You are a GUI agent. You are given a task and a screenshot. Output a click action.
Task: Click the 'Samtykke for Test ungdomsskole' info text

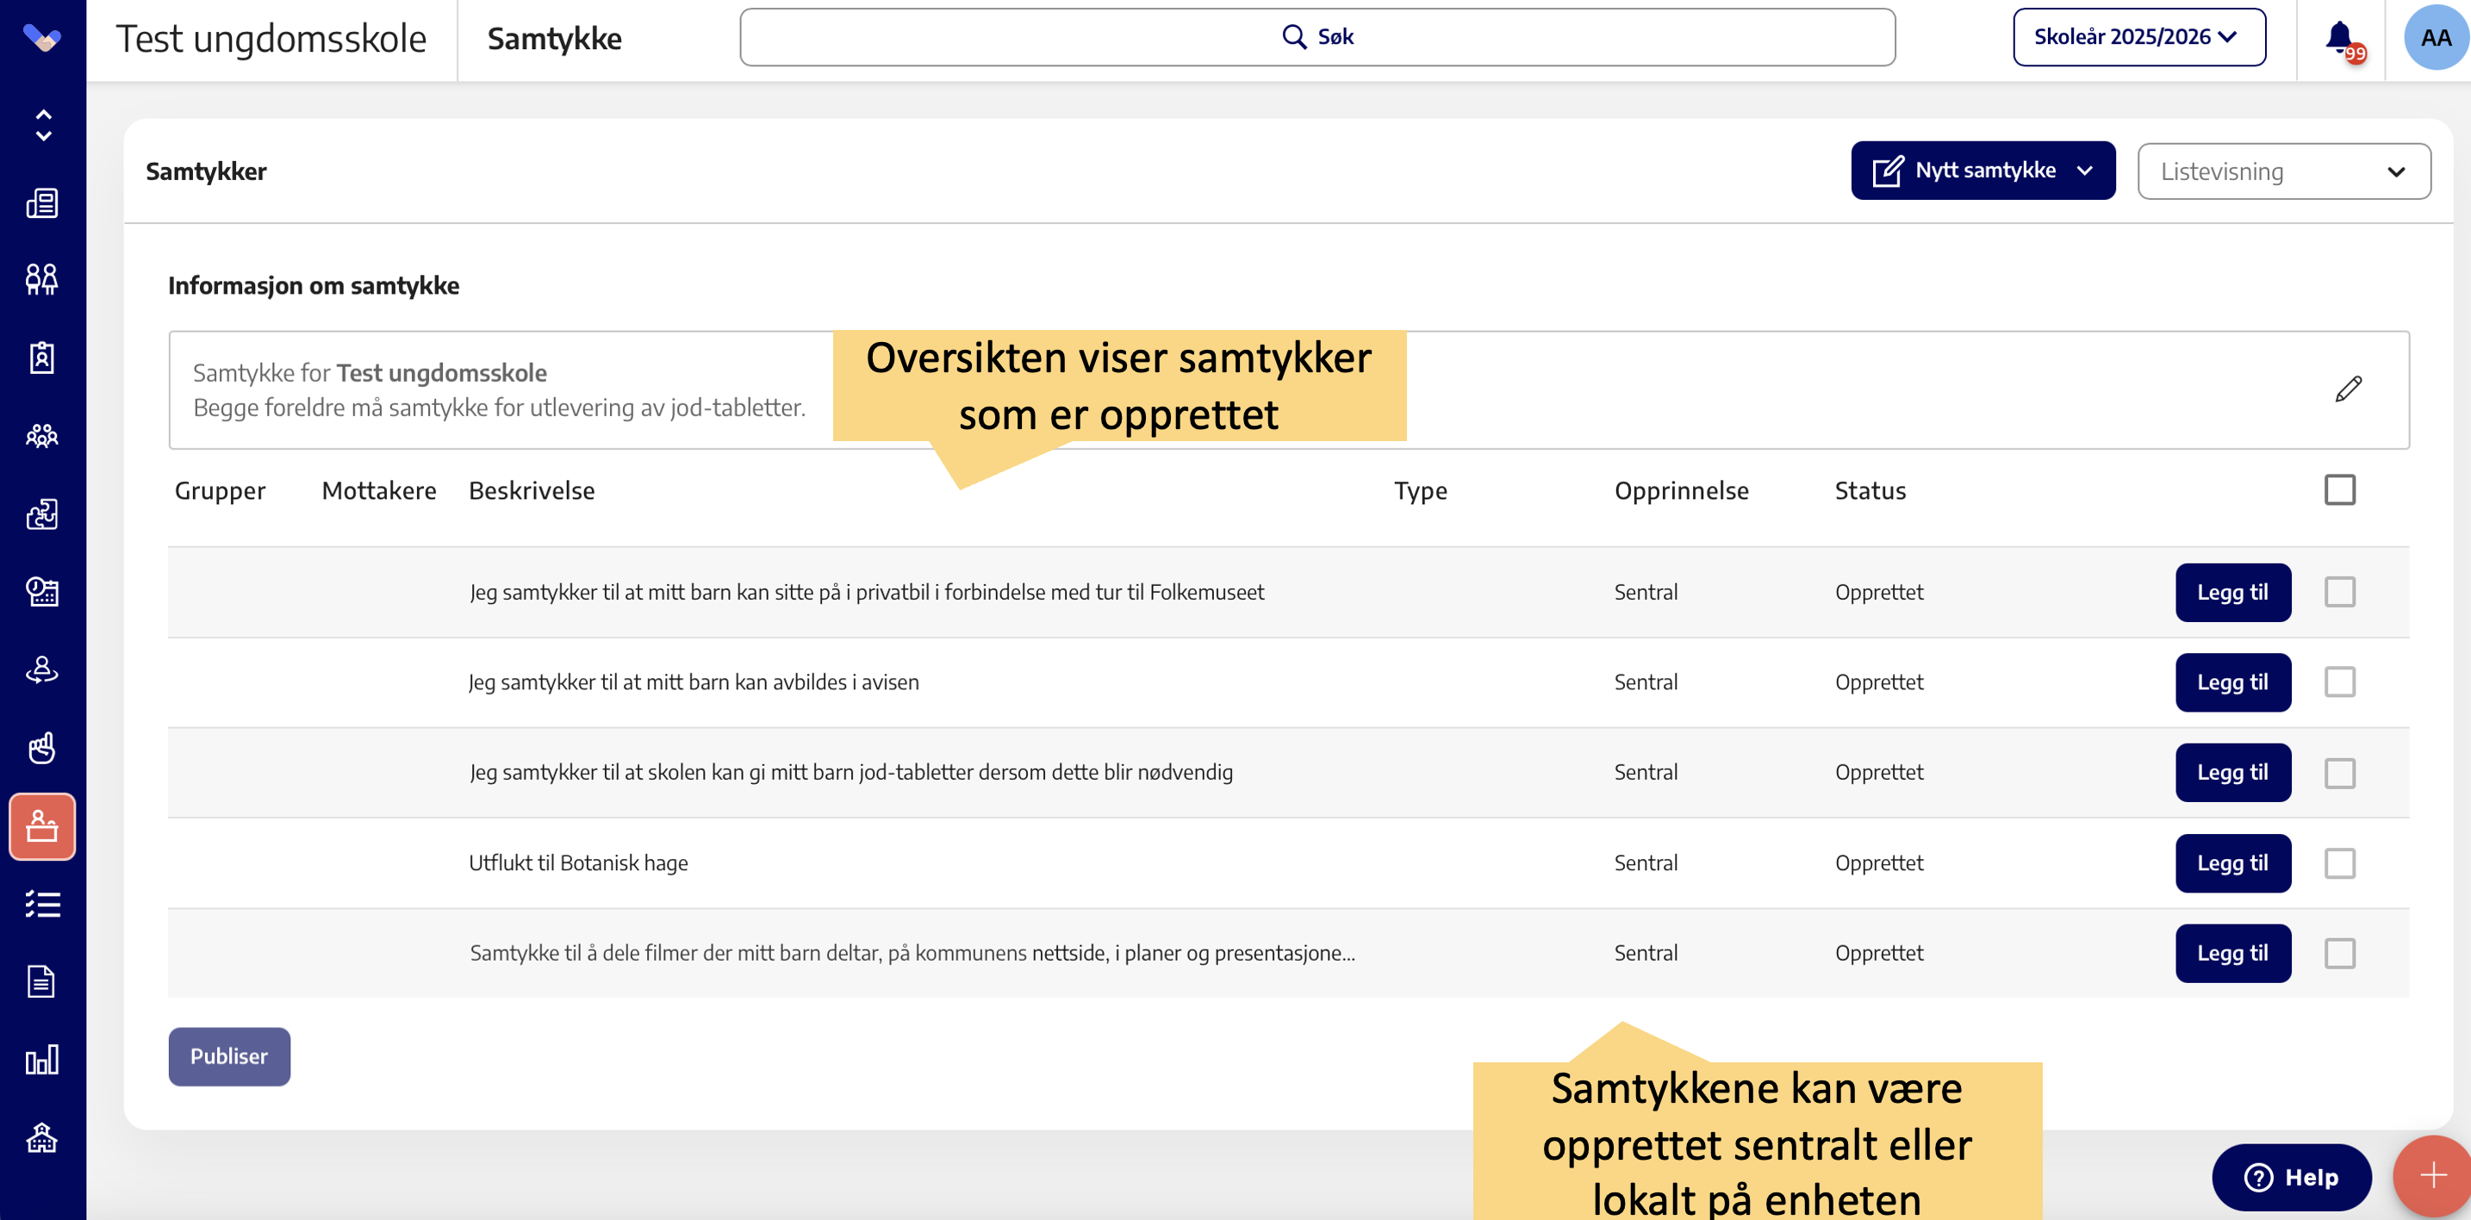point(370,372)
